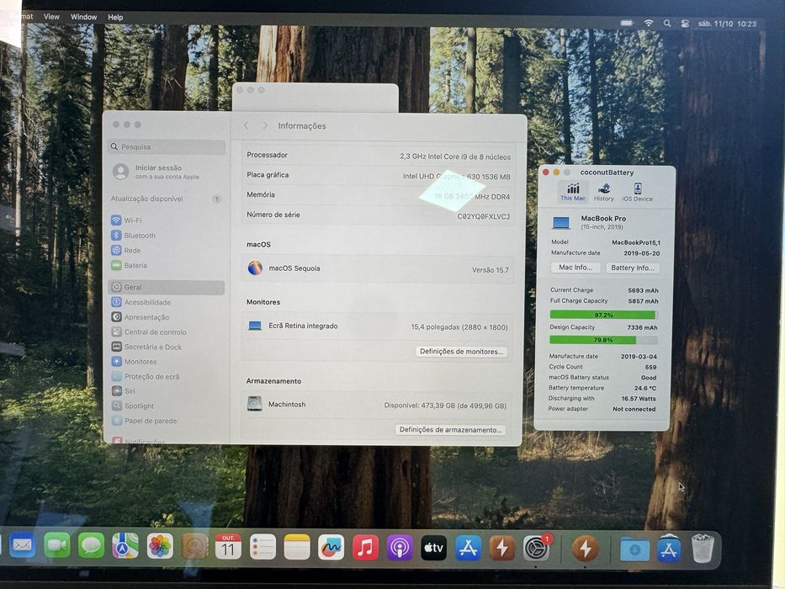The image size is (785, 589).
Task: Switch to iOS Device tab in coconutBattery
Action: 637,193
